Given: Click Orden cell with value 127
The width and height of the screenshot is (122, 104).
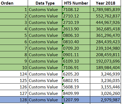Looking at the screenshot, I should [x=14, y=93].
